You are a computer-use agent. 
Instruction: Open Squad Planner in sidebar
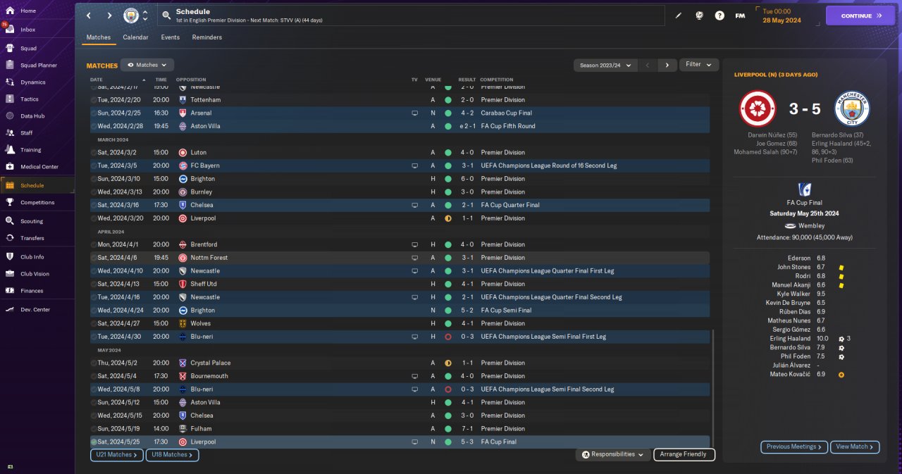(39, 66)
